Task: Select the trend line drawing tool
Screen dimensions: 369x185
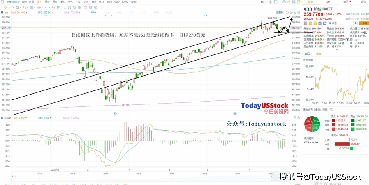Action: pyautogui.click(x=10, y=7)
